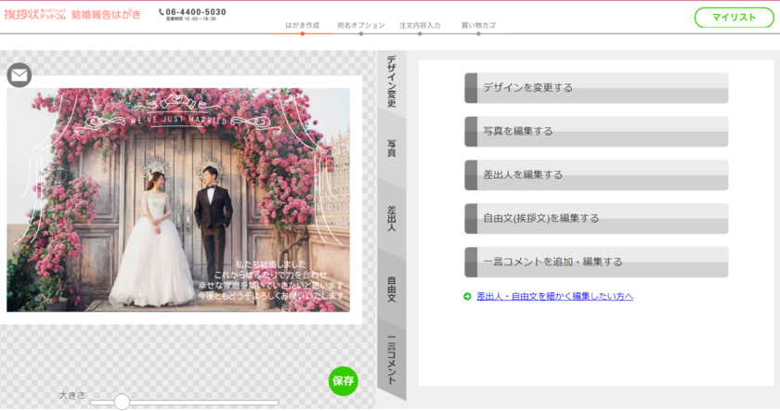Click the green arrow icon beside the link
This screenshot has width=780, height=411.
pyautogui.click(x=467, y=297)
